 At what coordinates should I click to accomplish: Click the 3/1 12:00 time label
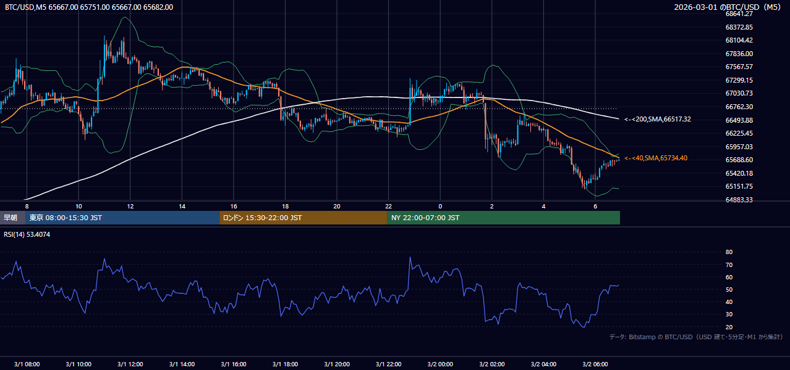coord(130,364)
